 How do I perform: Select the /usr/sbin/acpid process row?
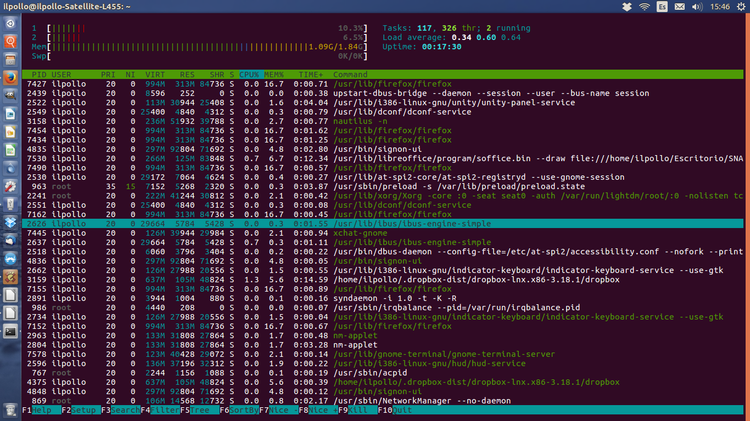click(383, 373)
